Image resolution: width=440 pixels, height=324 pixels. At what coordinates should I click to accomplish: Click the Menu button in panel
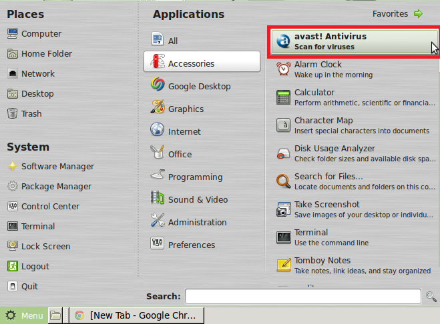[x=24, y=315]
